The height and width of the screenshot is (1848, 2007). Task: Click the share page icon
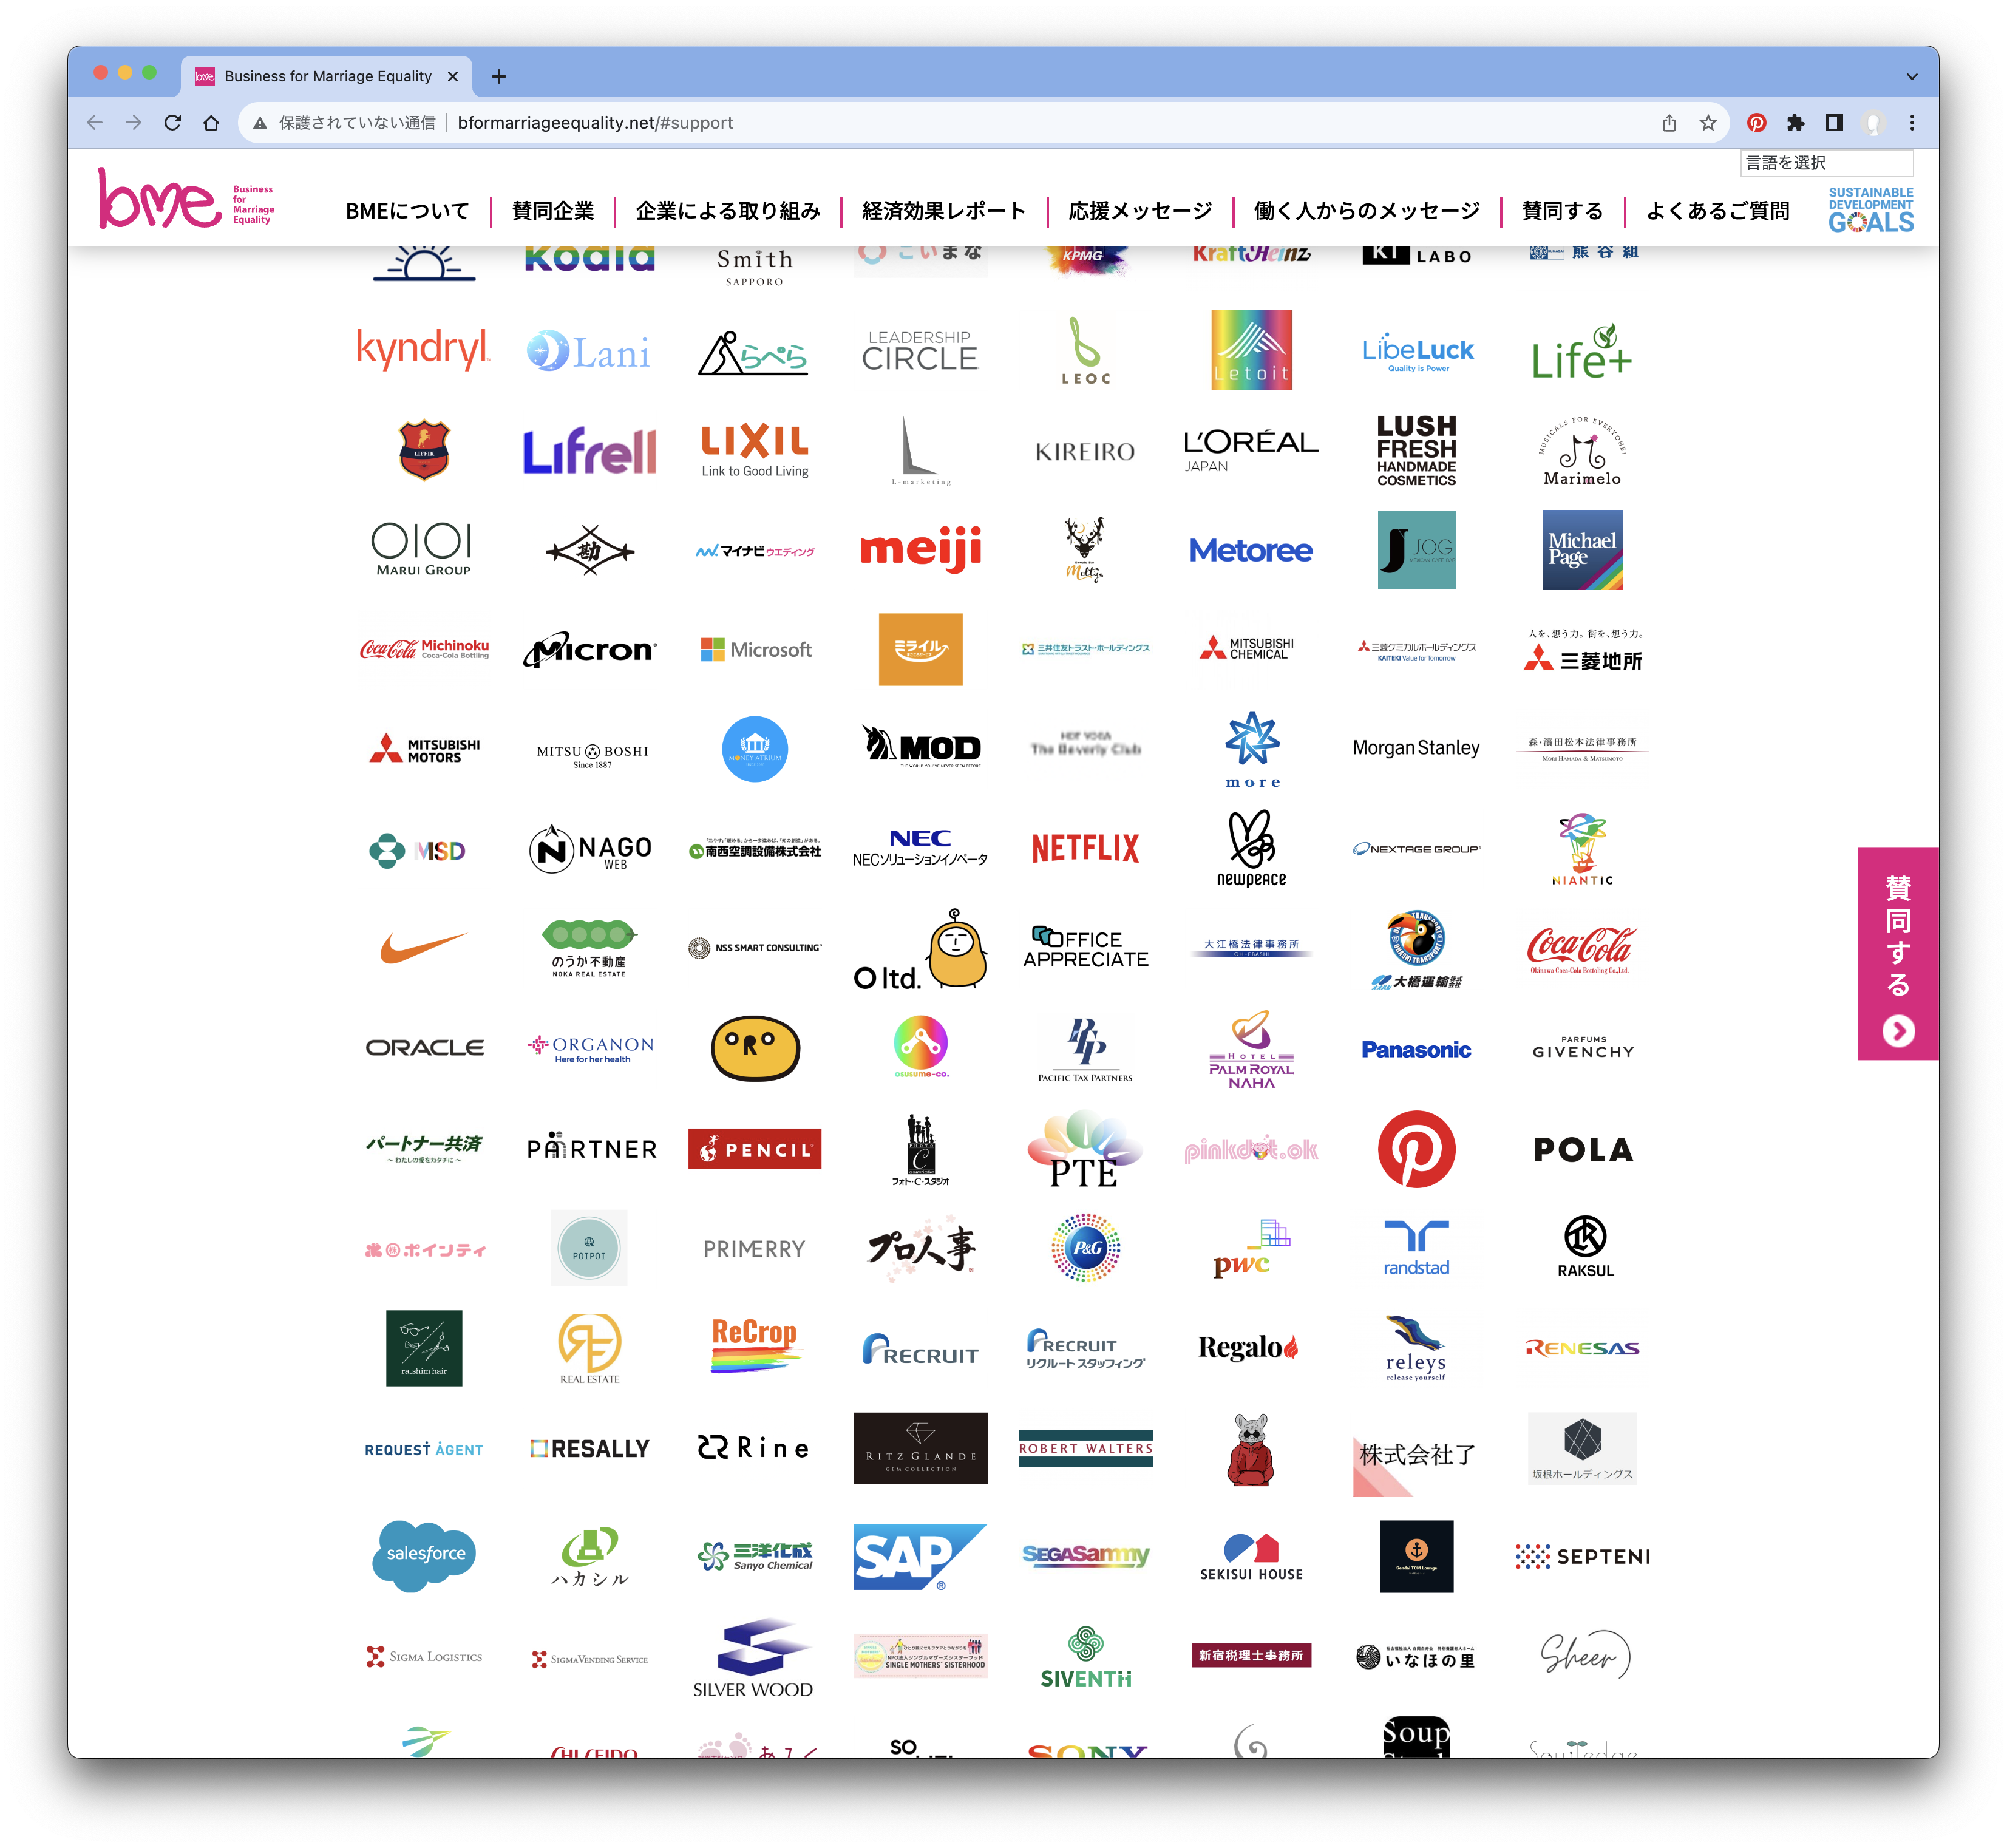tap(1669, 123)
